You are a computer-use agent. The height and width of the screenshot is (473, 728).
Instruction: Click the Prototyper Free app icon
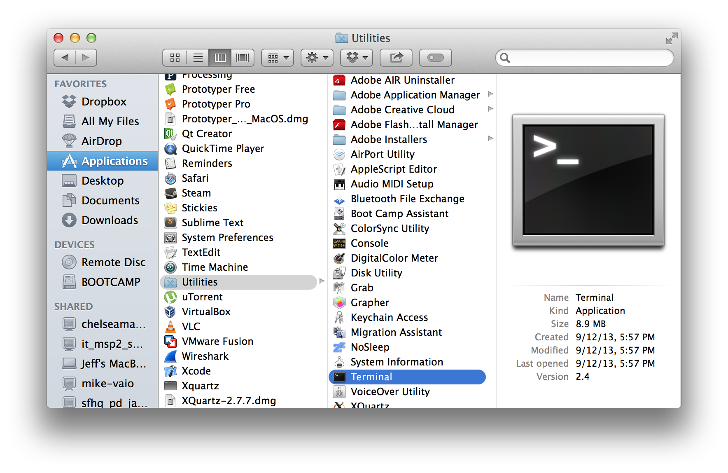[170, 89]
